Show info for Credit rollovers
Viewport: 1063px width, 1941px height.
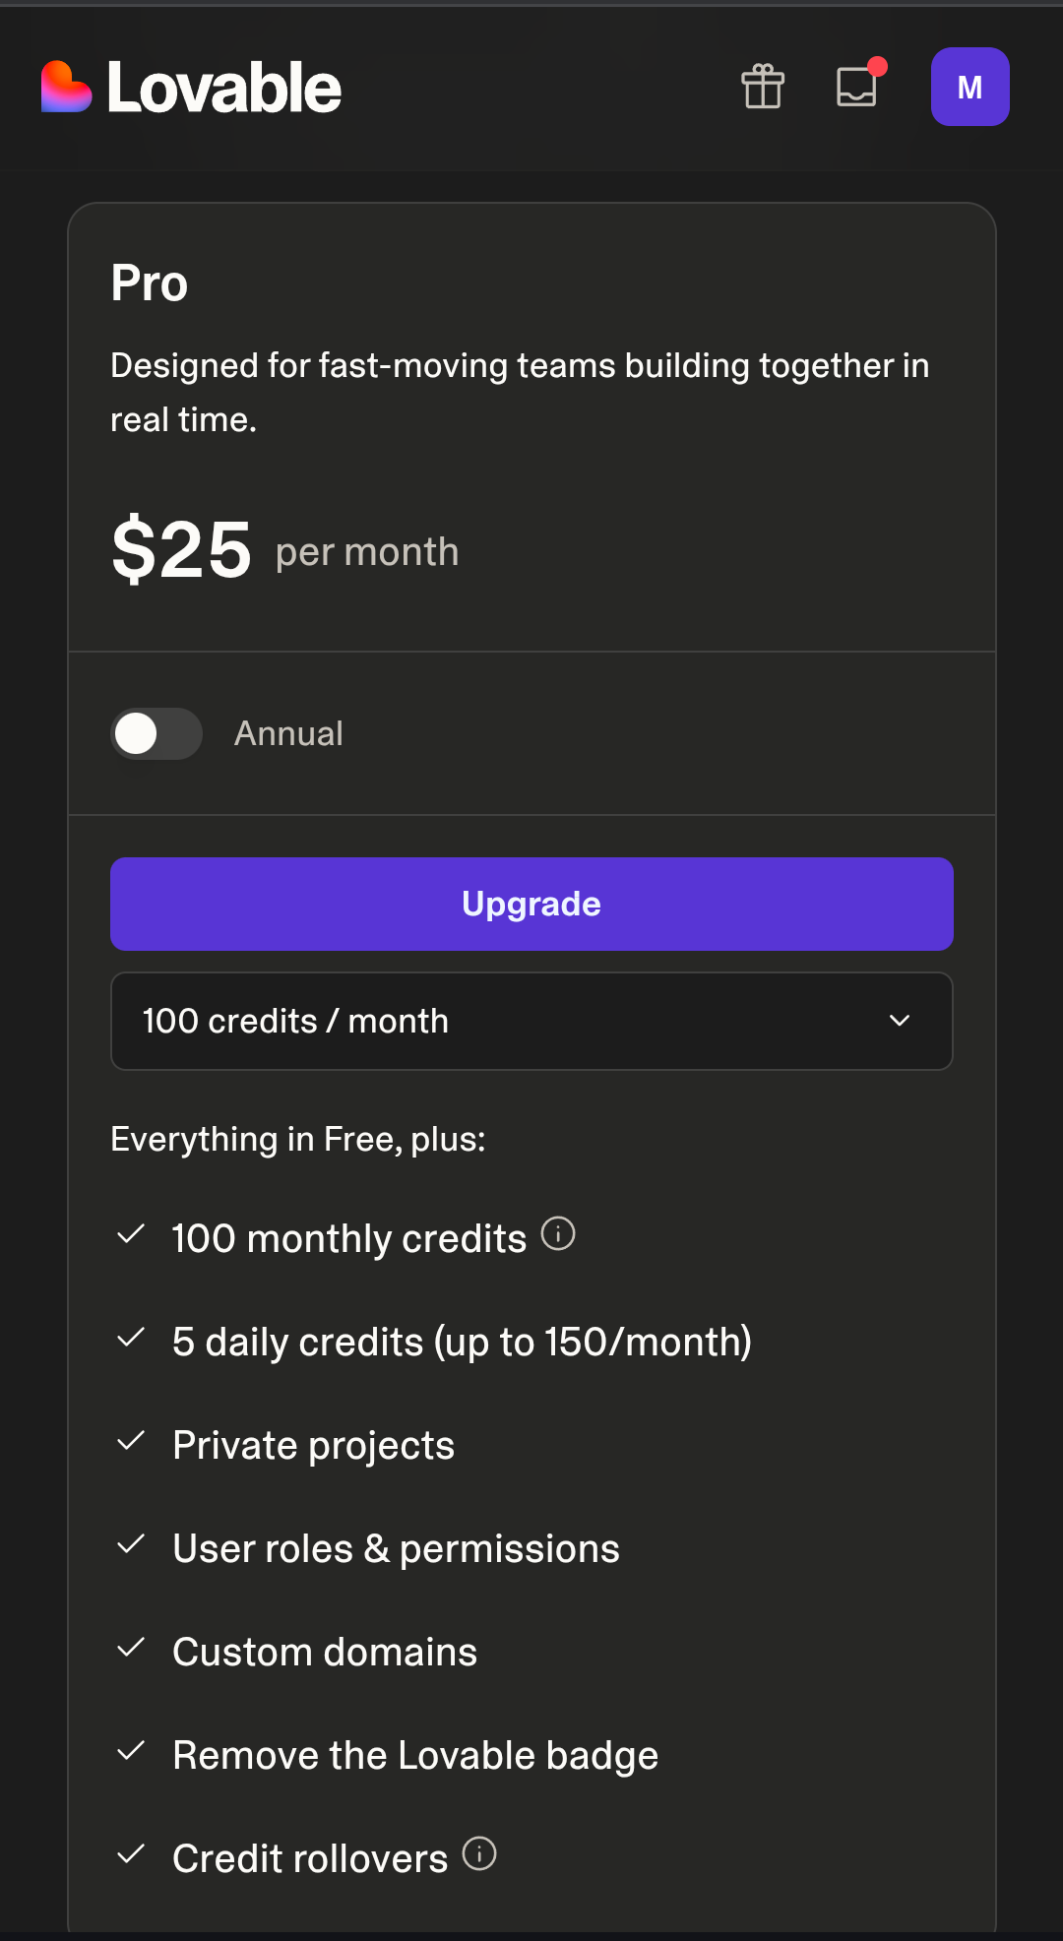(x=479, y=1853)
